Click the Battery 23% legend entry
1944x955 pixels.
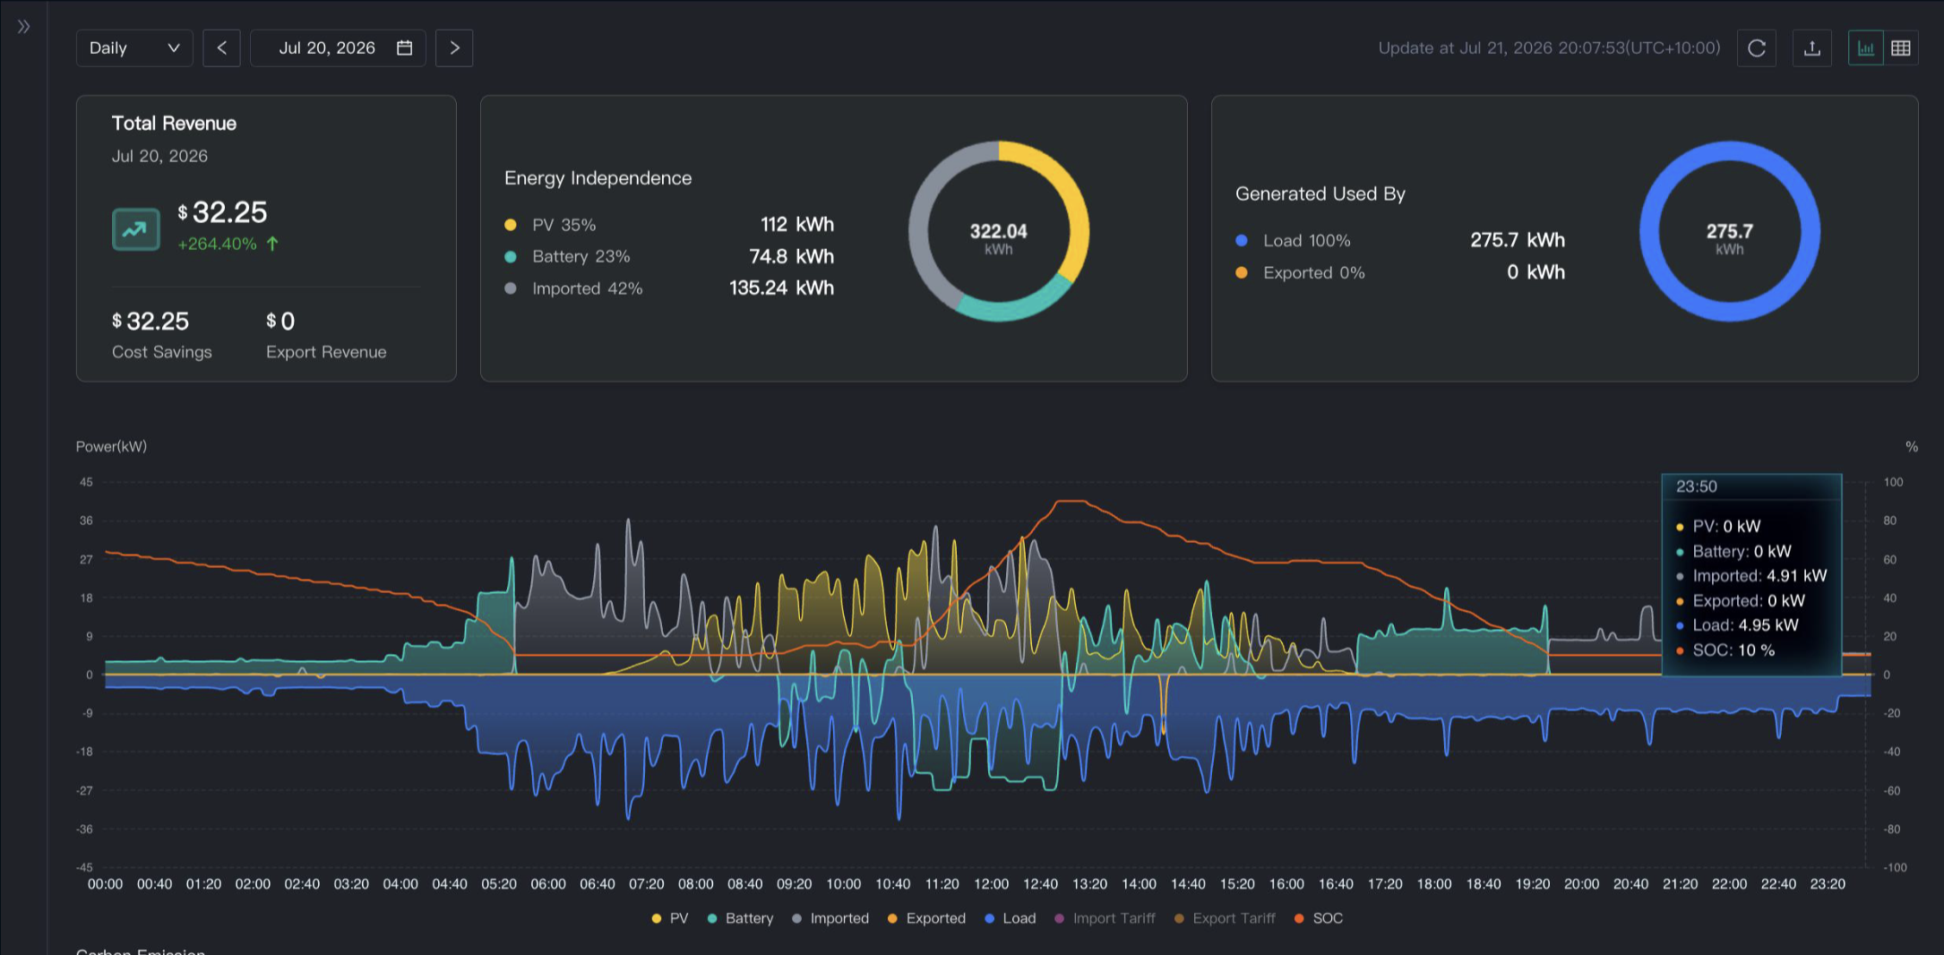coord(567,257)
